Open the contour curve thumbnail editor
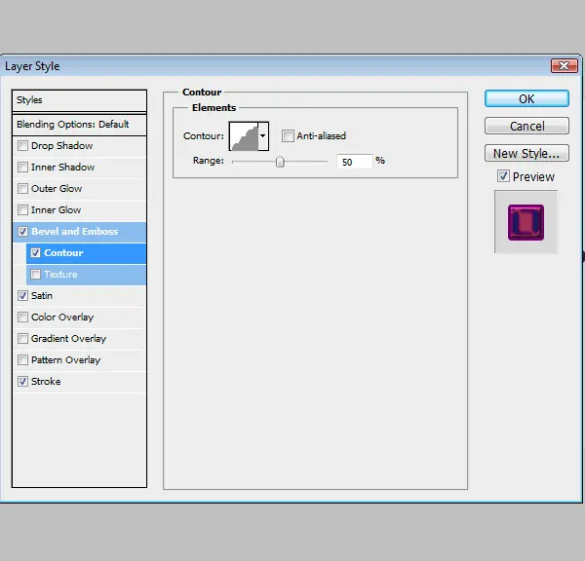This screenshot has width=585, height=561. click(x=244, y=136)
